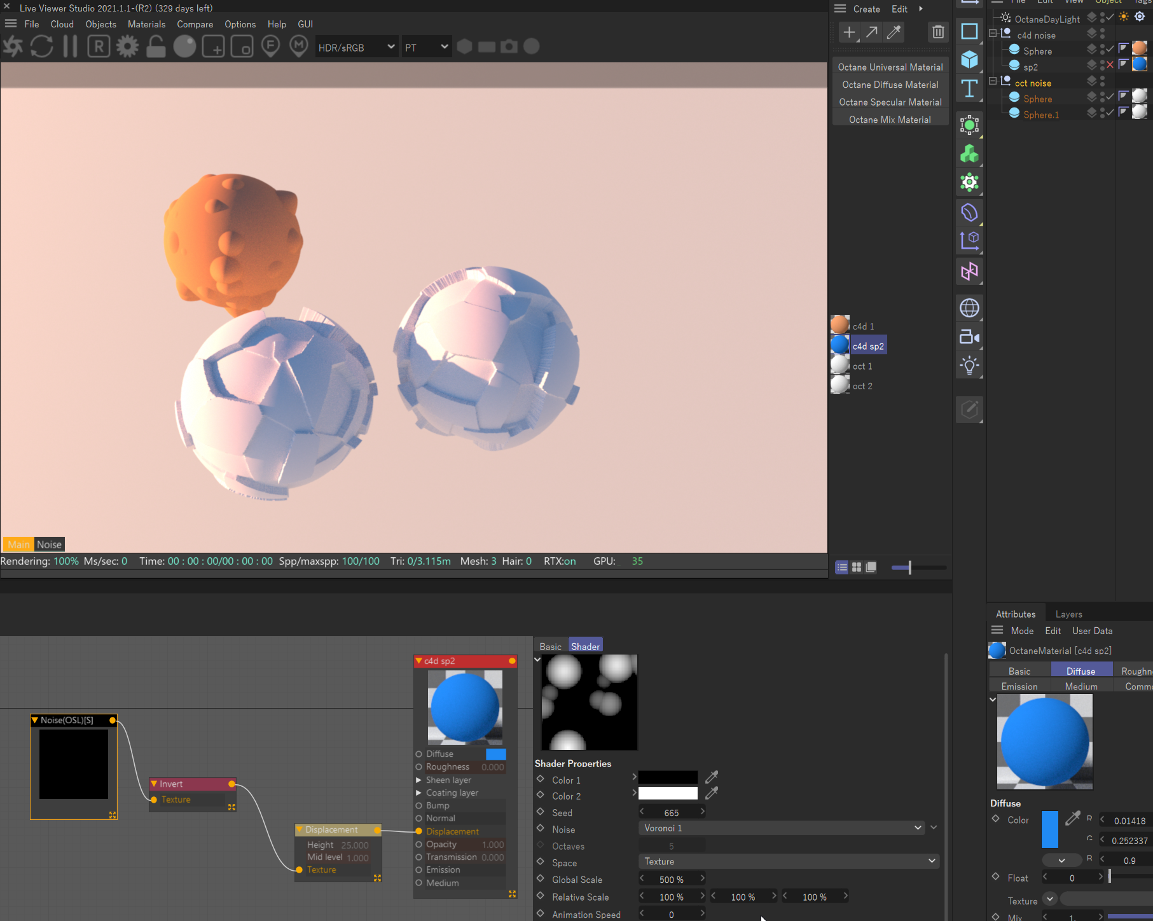Expand the Coating layer section in node
1153x921 pixels.
tap(418, 793)
